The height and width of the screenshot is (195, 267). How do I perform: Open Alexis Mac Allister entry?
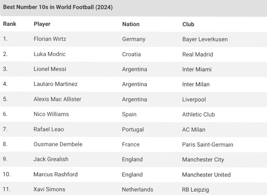(x=57, y=99)
